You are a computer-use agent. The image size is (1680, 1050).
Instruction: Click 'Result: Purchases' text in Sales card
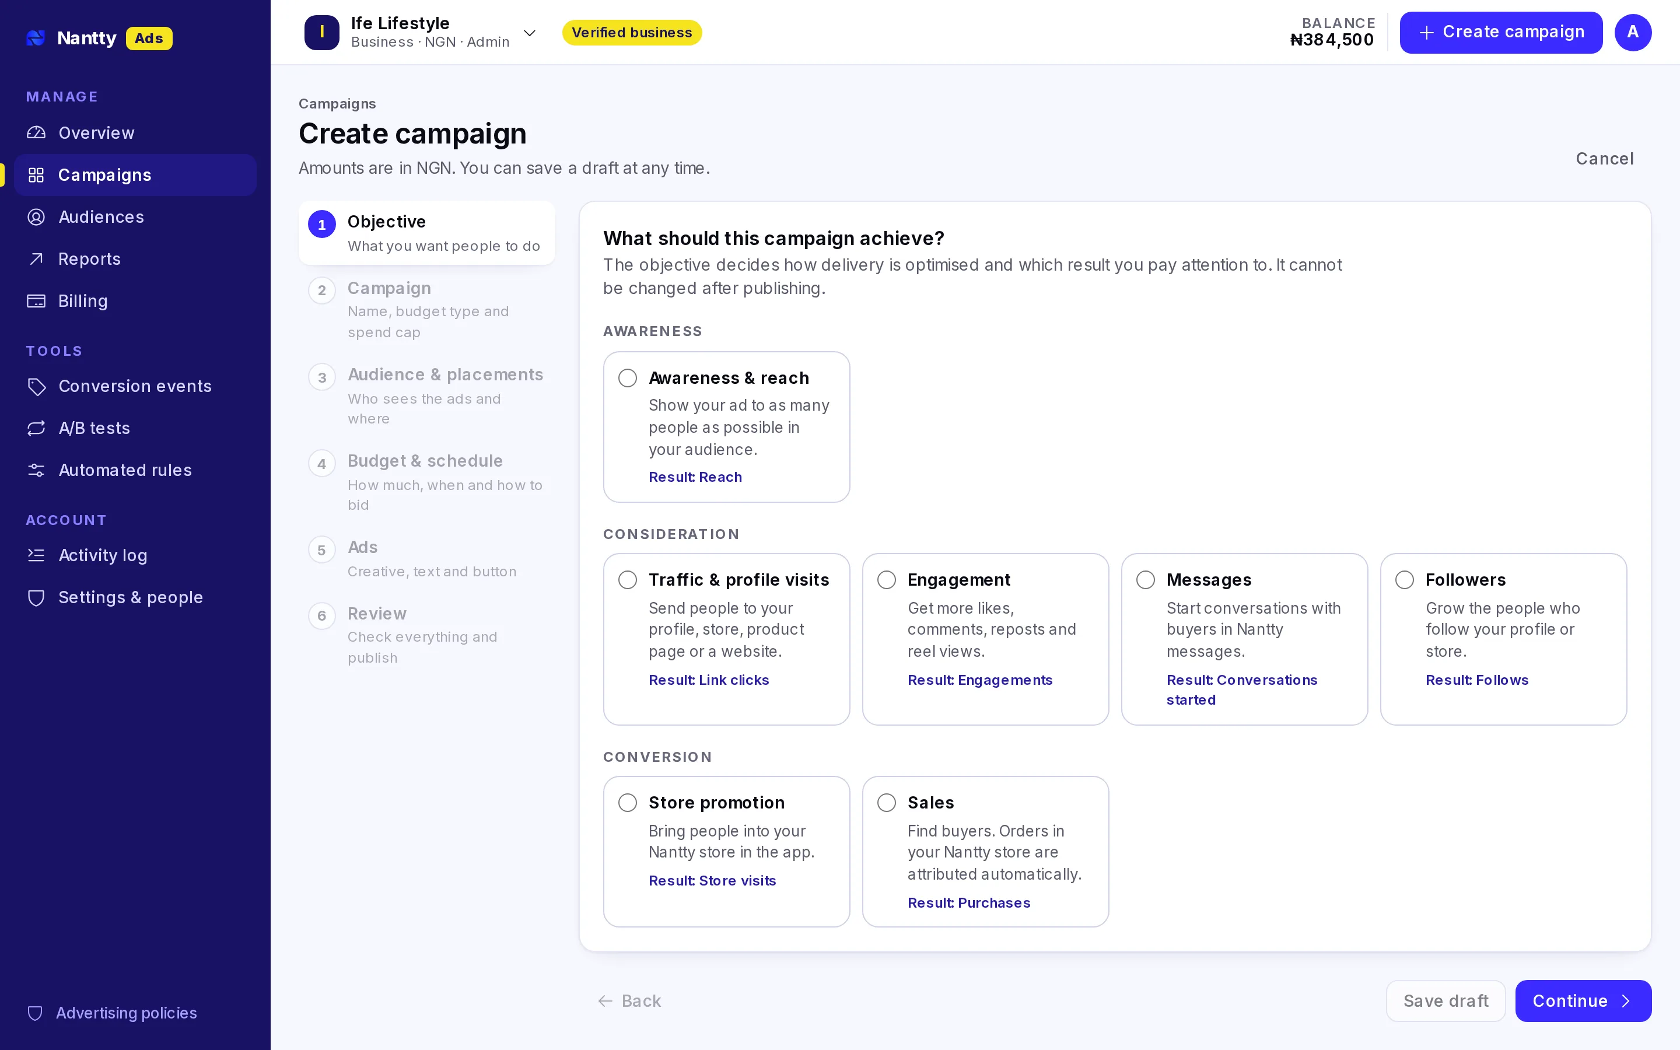[x=968, y=903]
